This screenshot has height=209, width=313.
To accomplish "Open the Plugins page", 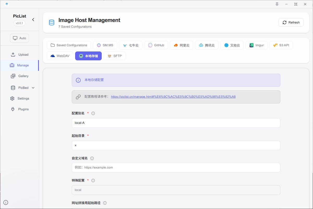I will pos(20,109).
